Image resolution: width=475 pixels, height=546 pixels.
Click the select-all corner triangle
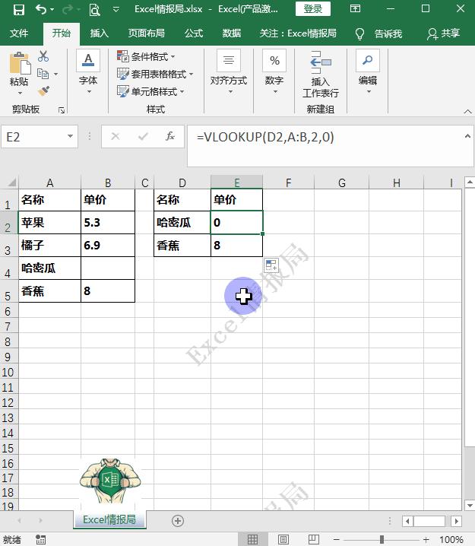pyautogui.click(x=11, y=183)
